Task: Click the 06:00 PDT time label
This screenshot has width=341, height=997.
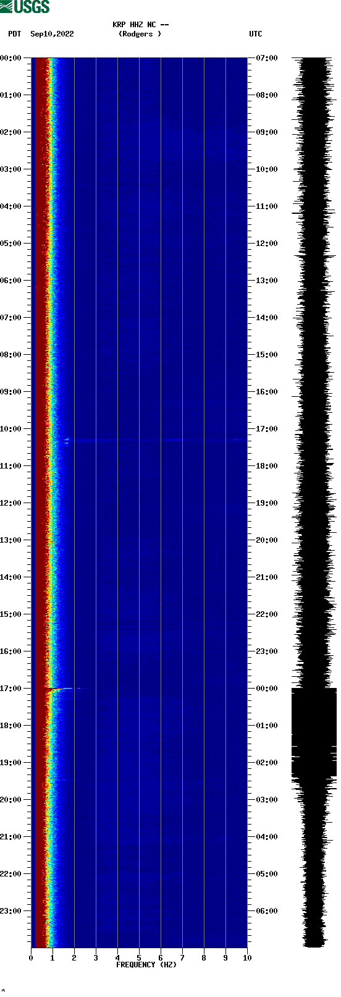Action: [x=11, y=281]
